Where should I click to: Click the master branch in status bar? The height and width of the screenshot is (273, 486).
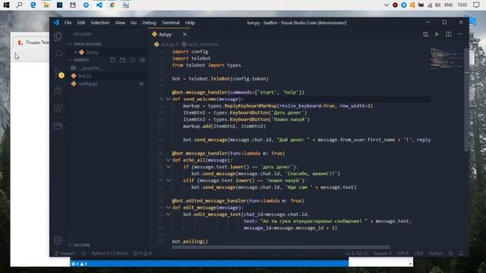(x=65, y=253)
